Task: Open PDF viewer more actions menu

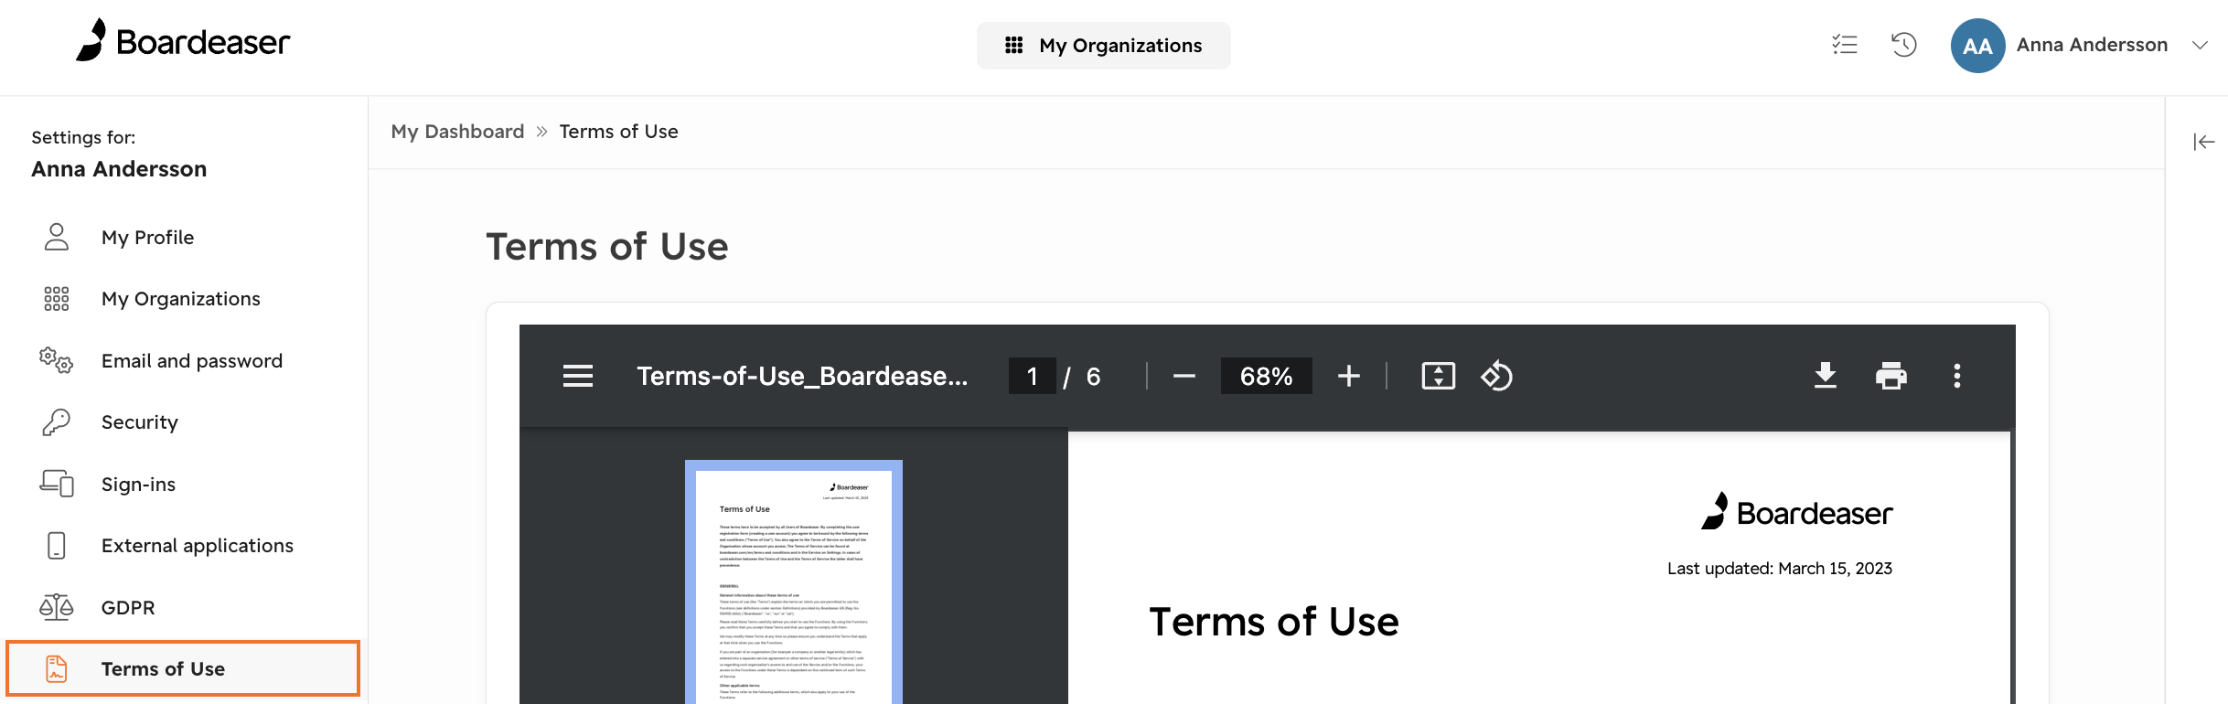Action: click(x=1957, y=376)
